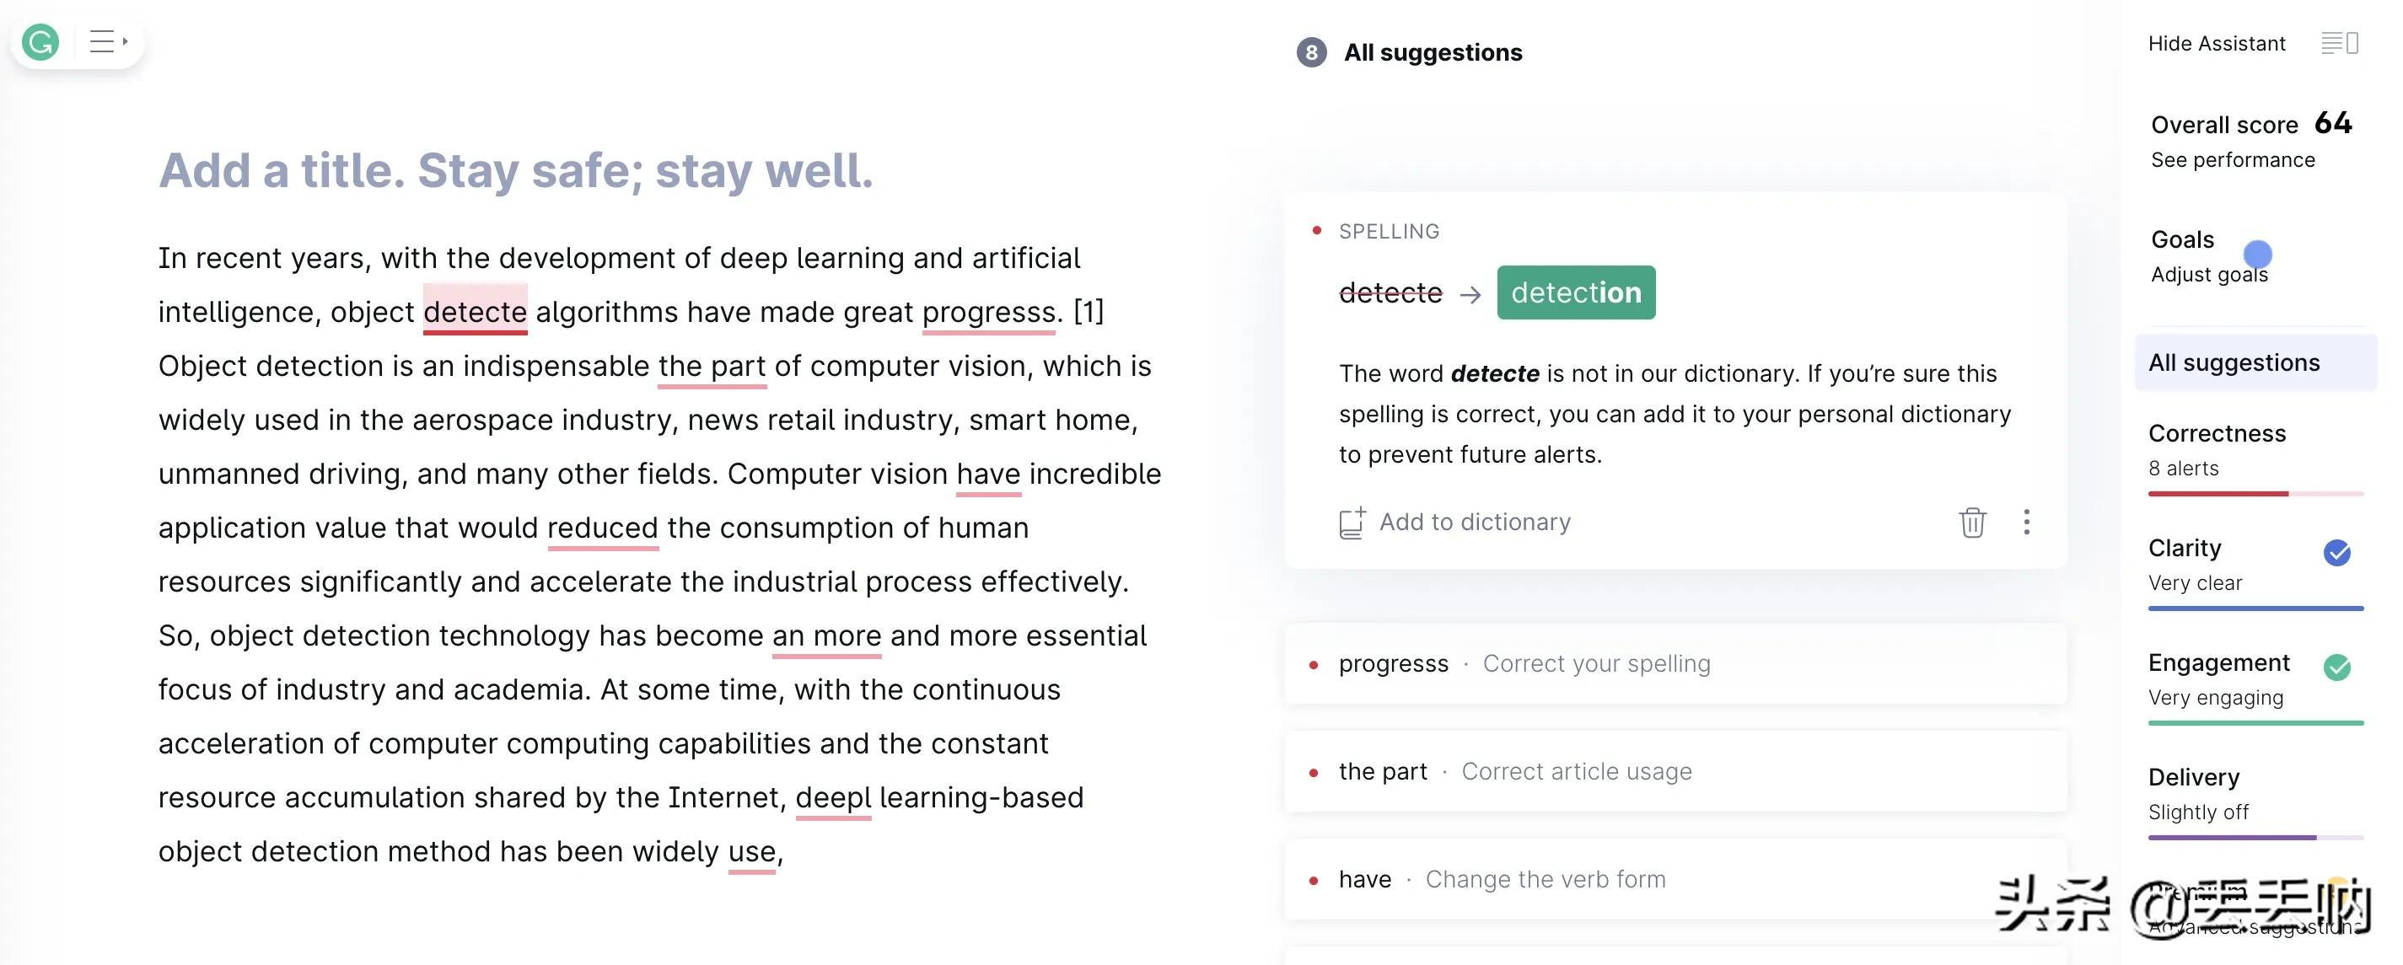The image size is (2403, 965).
Task: Expand the 'the part' article usage suggestion
Action: (x=1675, y=771)
